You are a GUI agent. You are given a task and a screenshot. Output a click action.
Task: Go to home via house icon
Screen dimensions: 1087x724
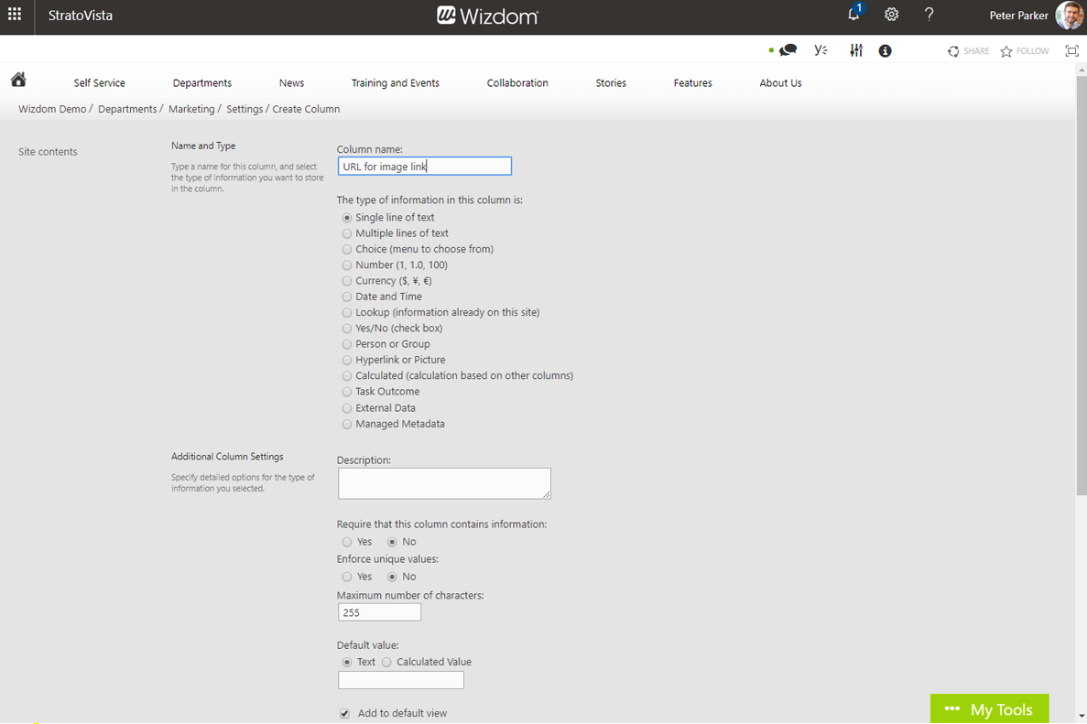[18, 80]
